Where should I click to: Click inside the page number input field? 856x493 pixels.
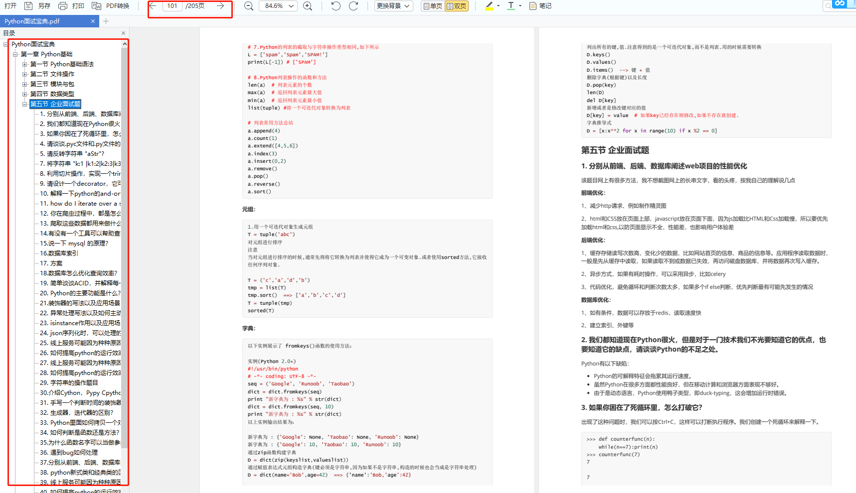pos(172,6)
